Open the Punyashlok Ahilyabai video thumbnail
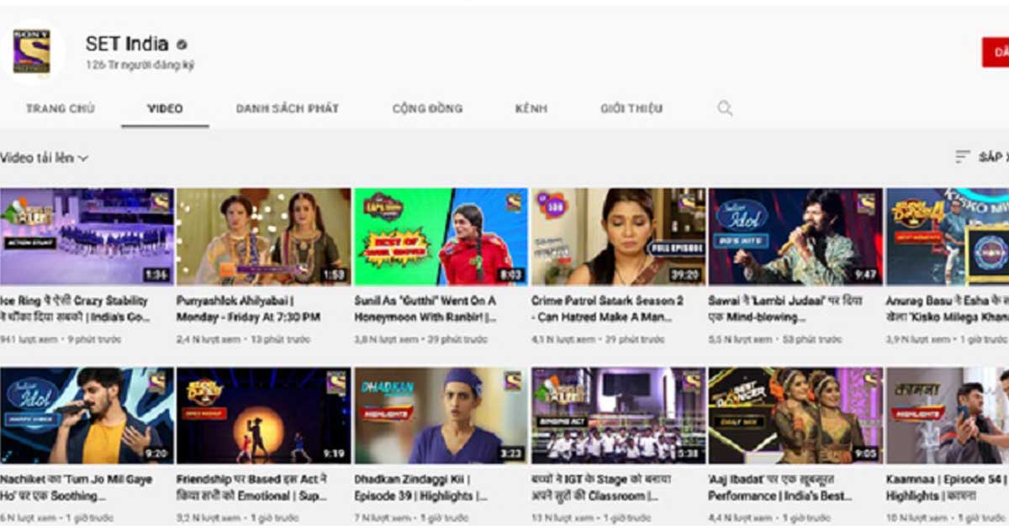1009x529 pixels. [x=263, y=237]
